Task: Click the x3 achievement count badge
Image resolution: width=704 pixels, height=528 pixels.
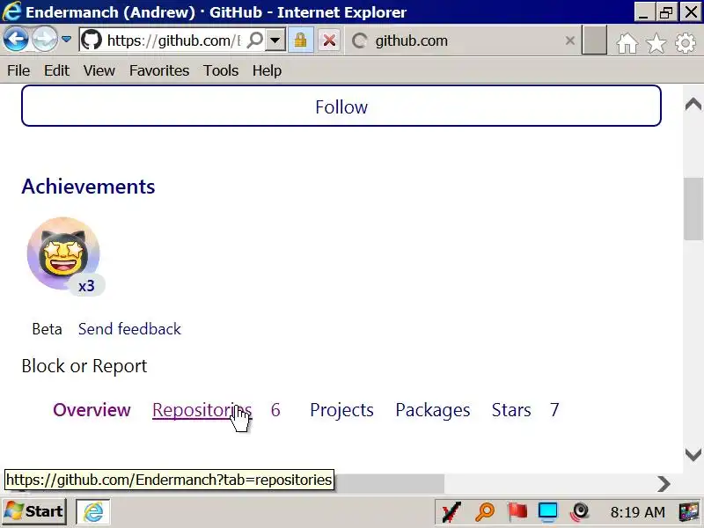Action: [x=86, y=285]
